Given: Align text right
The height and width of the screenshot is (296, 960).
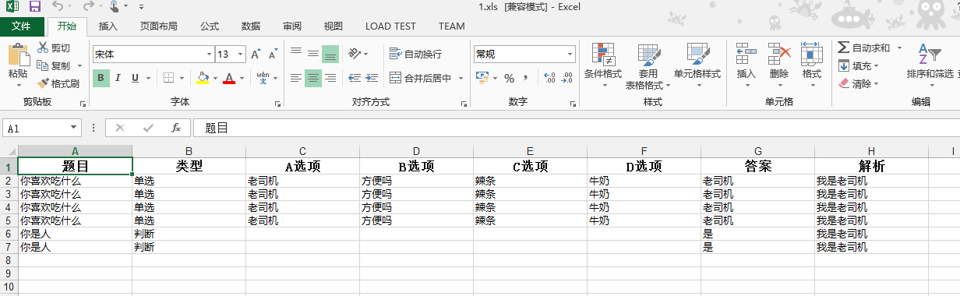Looking at the screenshot, I should pyautogui.click(x=330, y=78).
